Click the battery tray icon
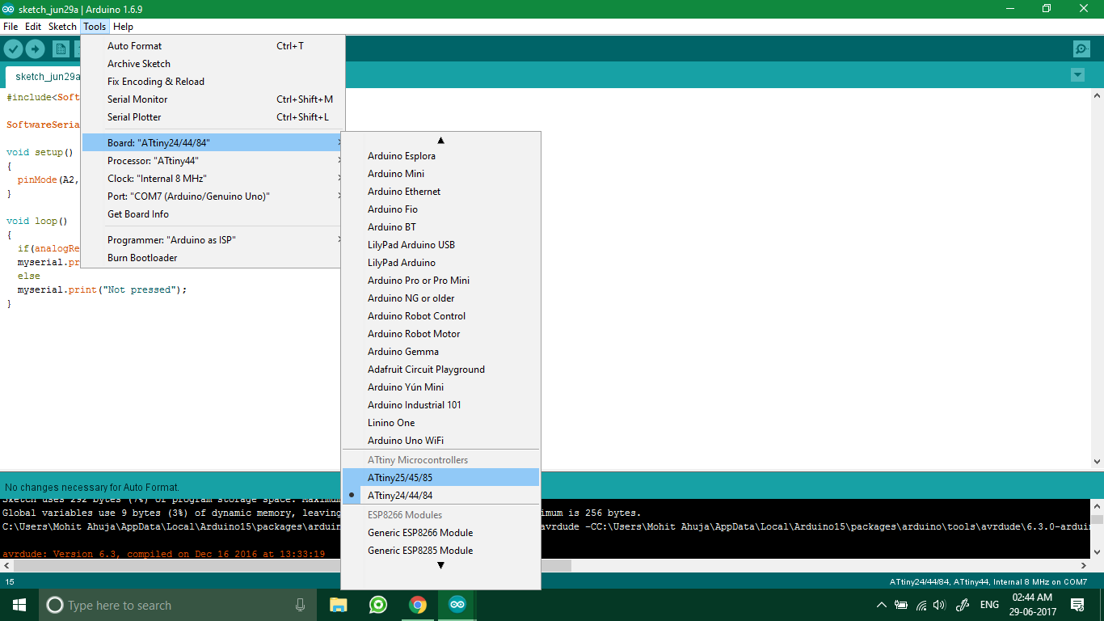The height and width of the screenshot is (621, 1104). [x=901, y=605]
